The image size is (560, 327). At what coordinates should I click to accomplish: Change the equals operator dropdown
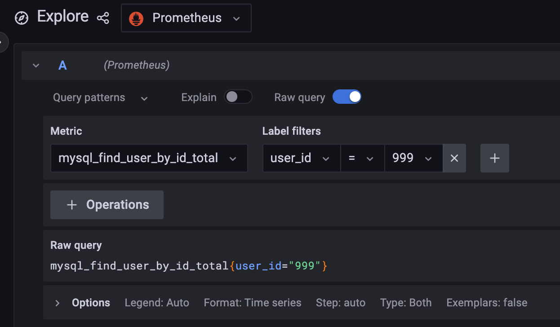pyautogui.click(x=362, y=158)
